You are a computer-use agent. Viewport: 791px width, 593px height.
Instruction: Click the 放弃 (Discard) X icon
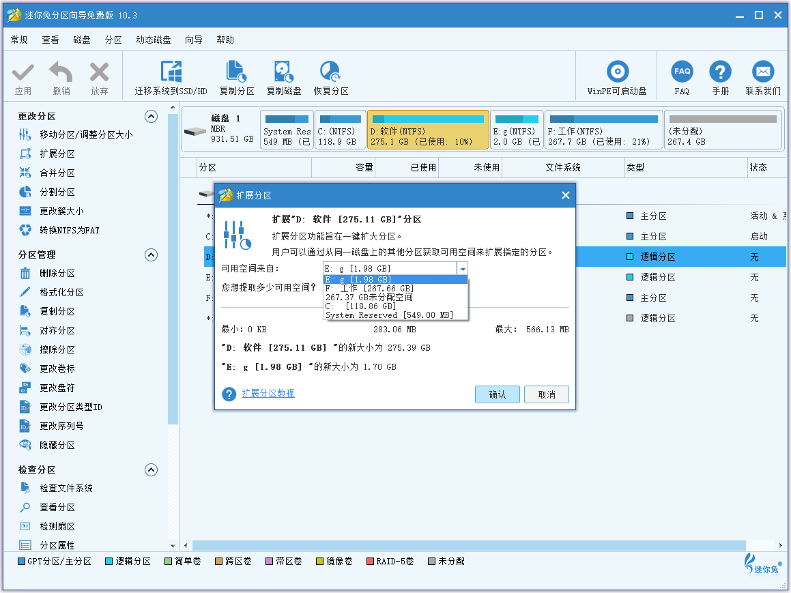[100, 72]
